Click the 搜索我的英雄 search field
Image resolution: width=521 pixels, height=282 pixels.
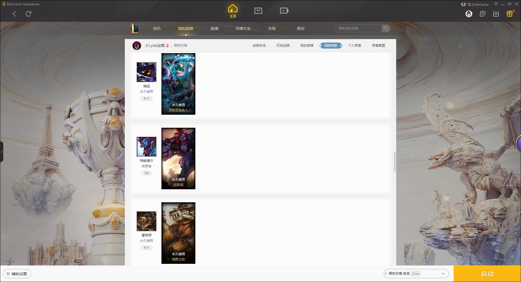pos(358,28)
